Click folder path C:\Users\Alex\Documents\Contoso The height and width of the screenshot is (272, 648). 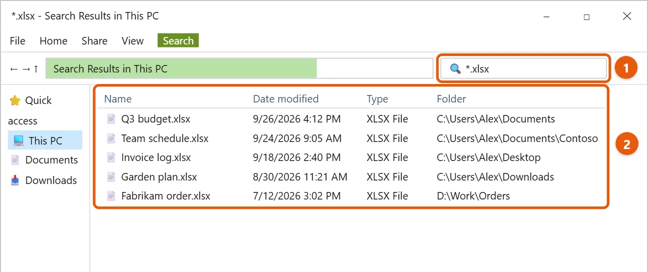(x=517, y=138)
